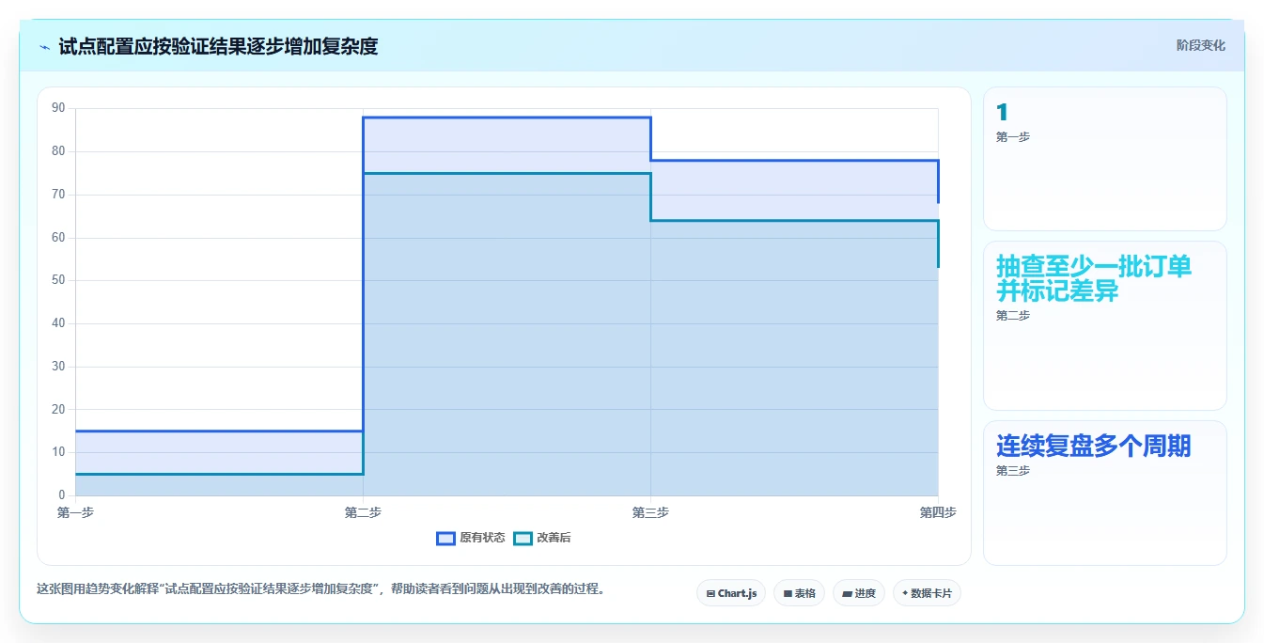Open the 抽查至少一批订单并标记差异 card

1104,326
